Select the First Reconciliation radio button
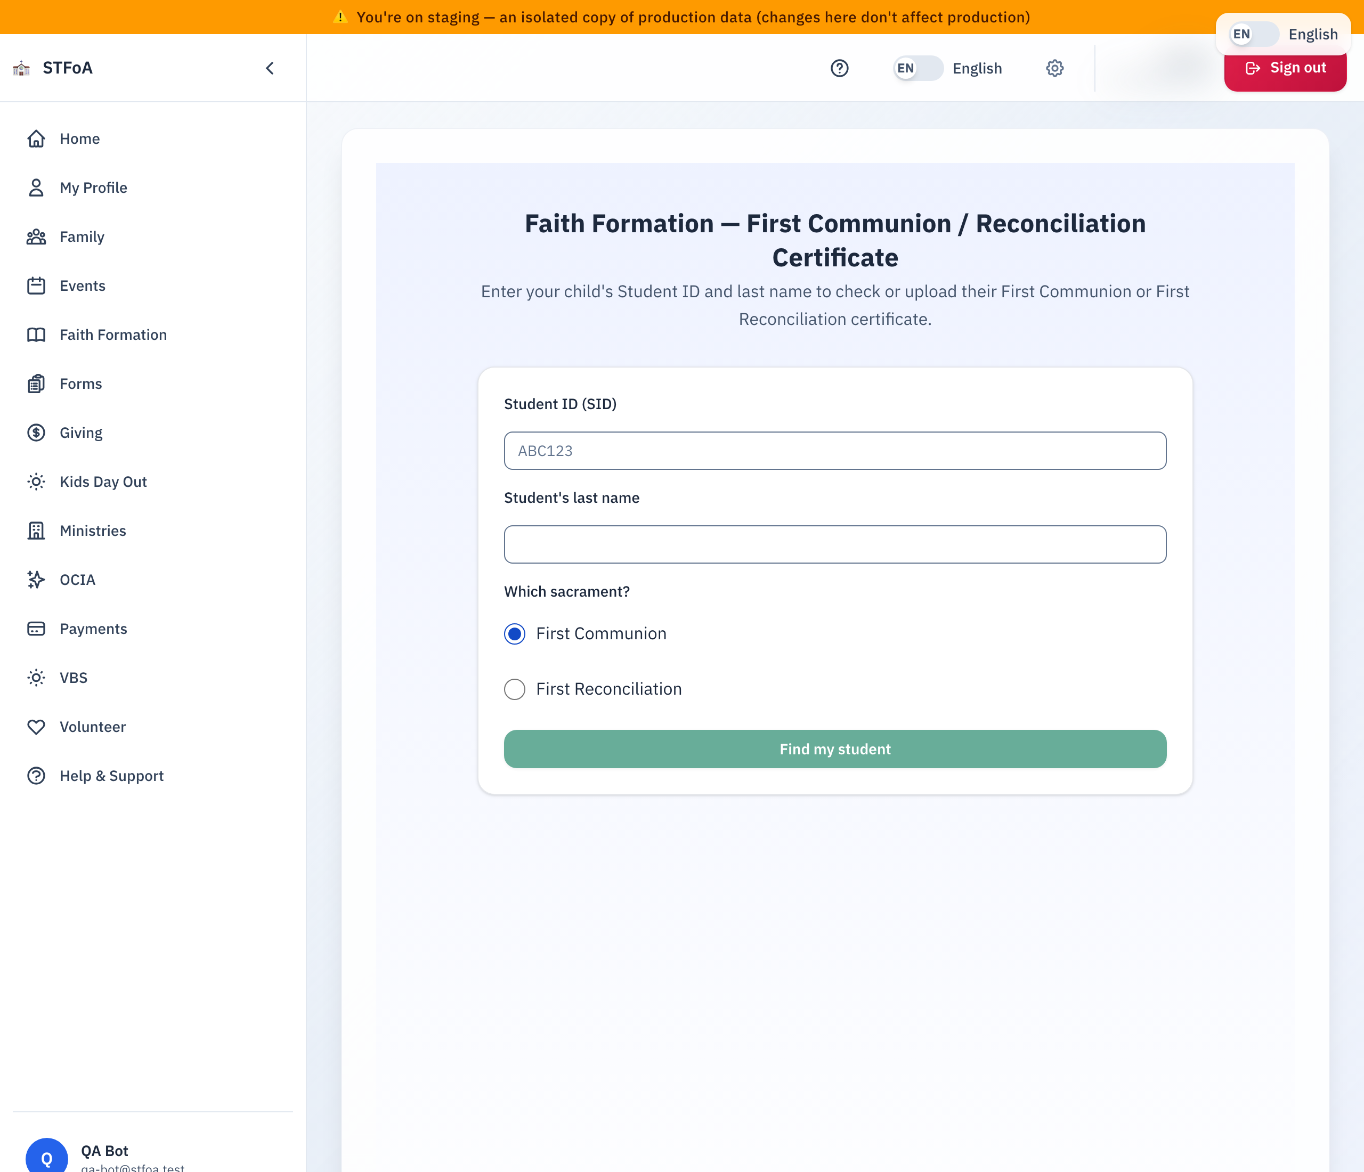This screenshot has height=1172, width=1364. click(x=515, y=689)
